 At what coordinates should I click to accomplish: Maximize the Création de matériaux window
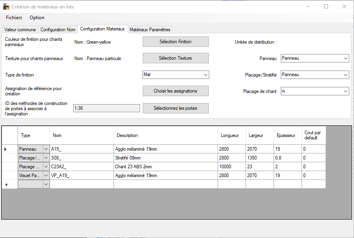(326, 6)
